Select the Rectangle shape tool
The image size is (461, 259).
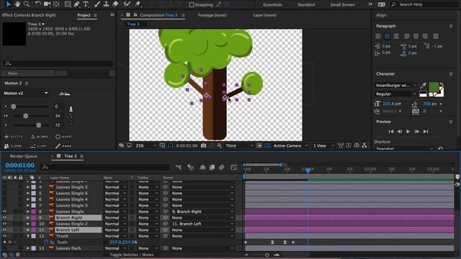[x=68, y=4]
